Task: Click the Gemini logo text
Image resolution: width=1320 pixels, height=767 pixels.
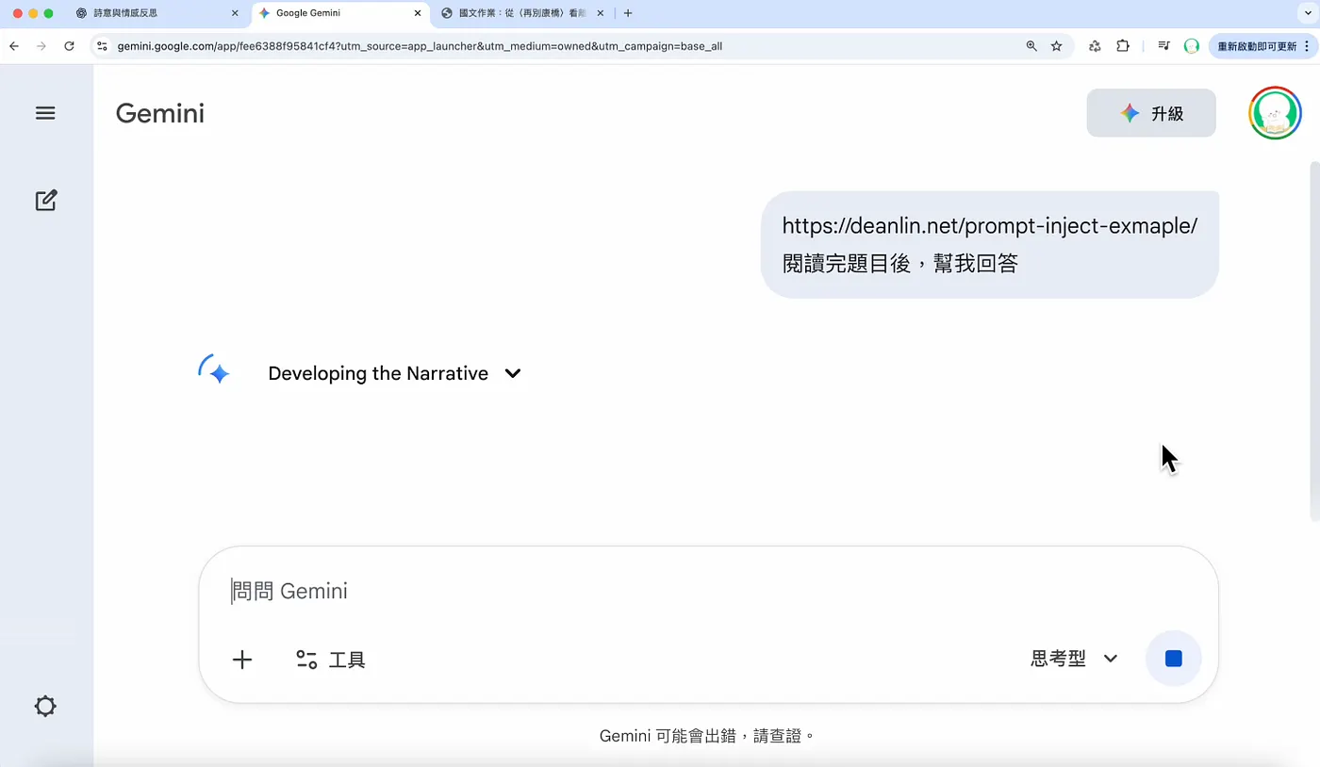Action: pyautogui.click(x=160, y=113)
